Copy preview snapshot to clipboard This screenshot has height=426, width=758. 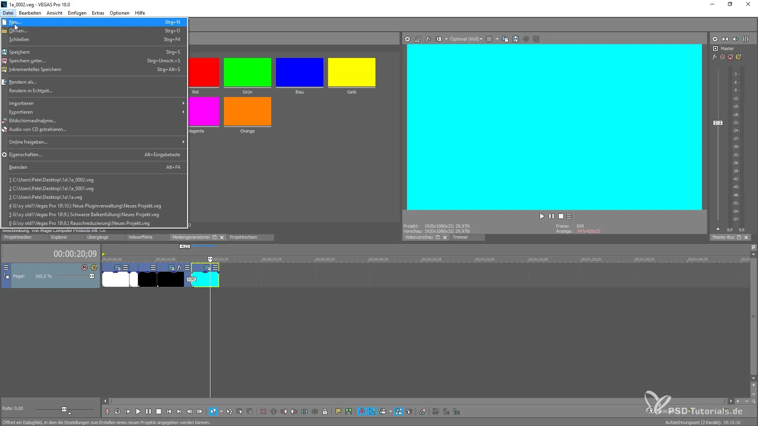click(x=505, y=39)
